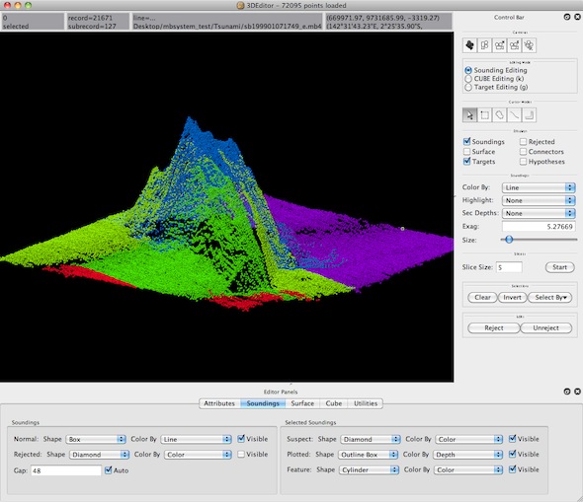Switch to the Soundings tab
The width and height of the screenshot is (583, 502).
pos(263,403)
